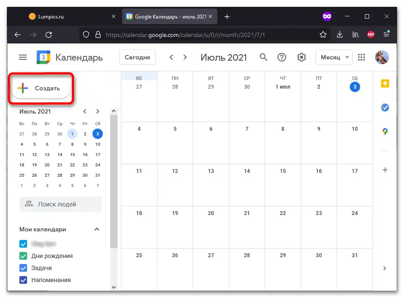Screen dimensions: 404x298
Task: Click the browser back arrow
Action: click(x=18, y=34)
